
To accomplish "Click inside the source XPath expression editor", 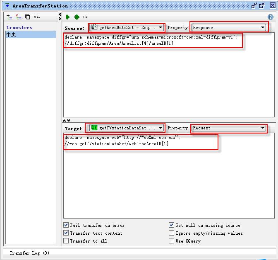I will click(169, 75).
